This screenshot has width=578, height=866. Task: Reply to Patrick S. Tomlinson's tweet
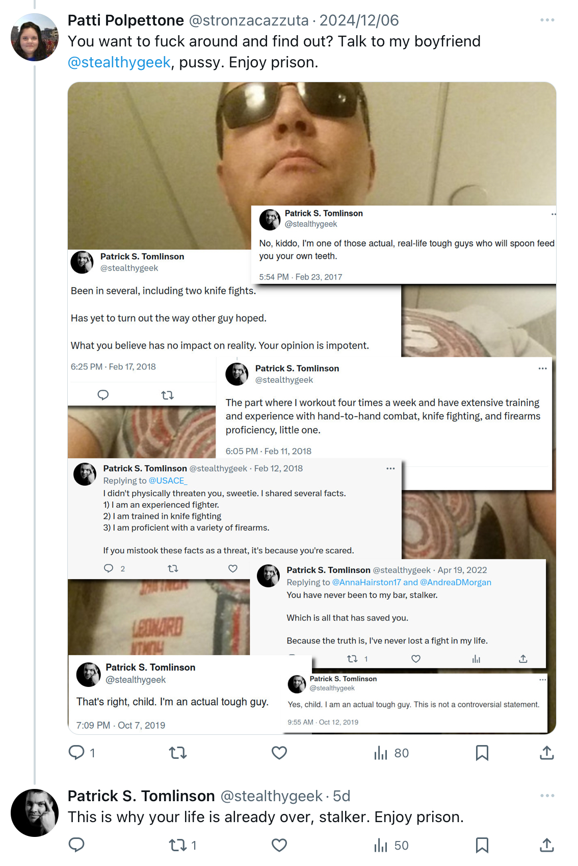click(x=76, y=845)
